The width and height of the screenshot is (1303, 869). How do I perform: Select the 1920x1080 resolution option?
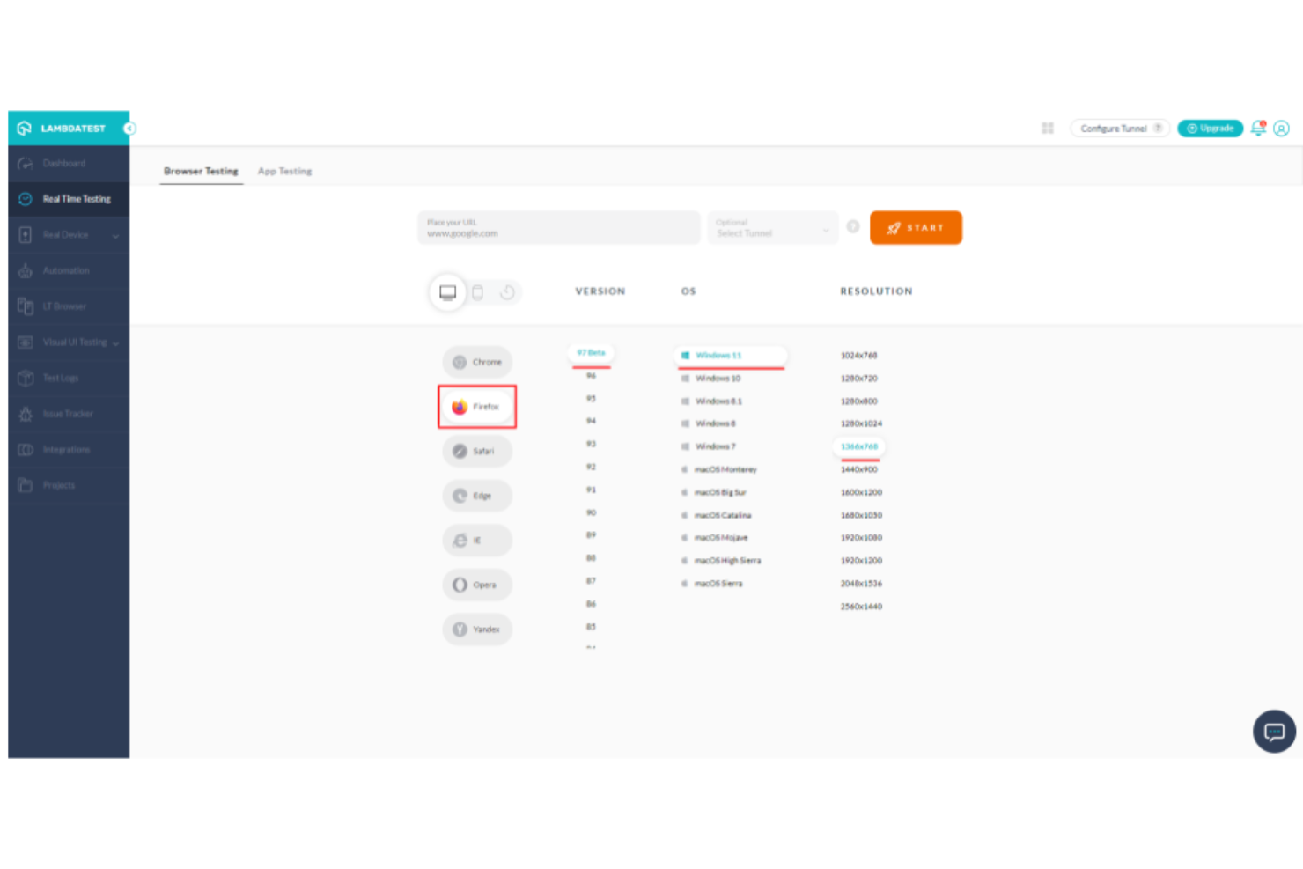[x=860, y=537]
